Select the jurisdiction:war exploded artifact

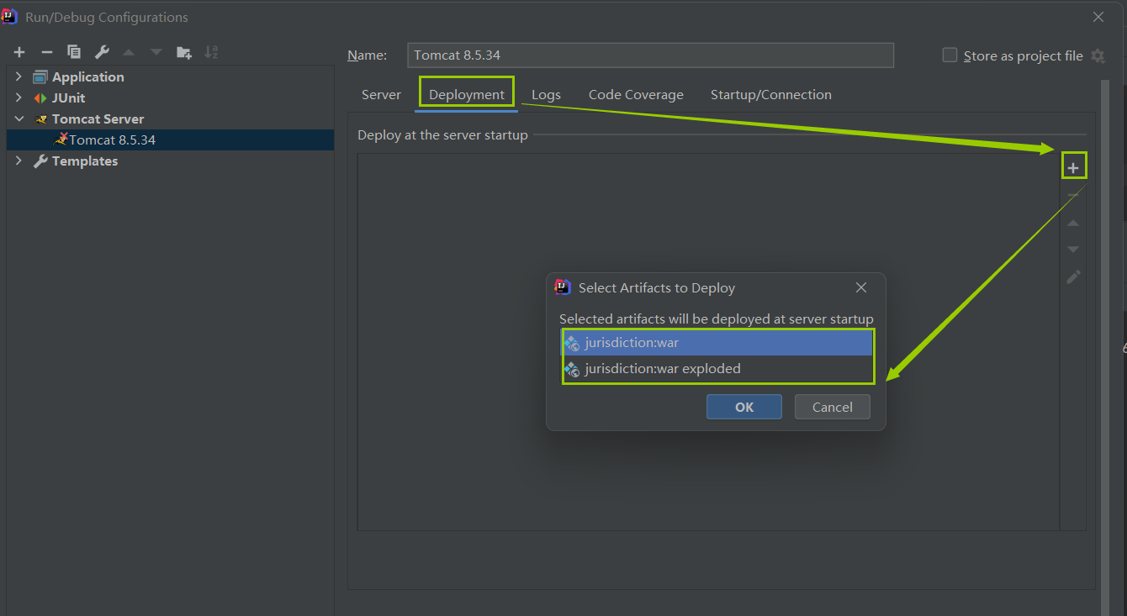coord(718,369)
